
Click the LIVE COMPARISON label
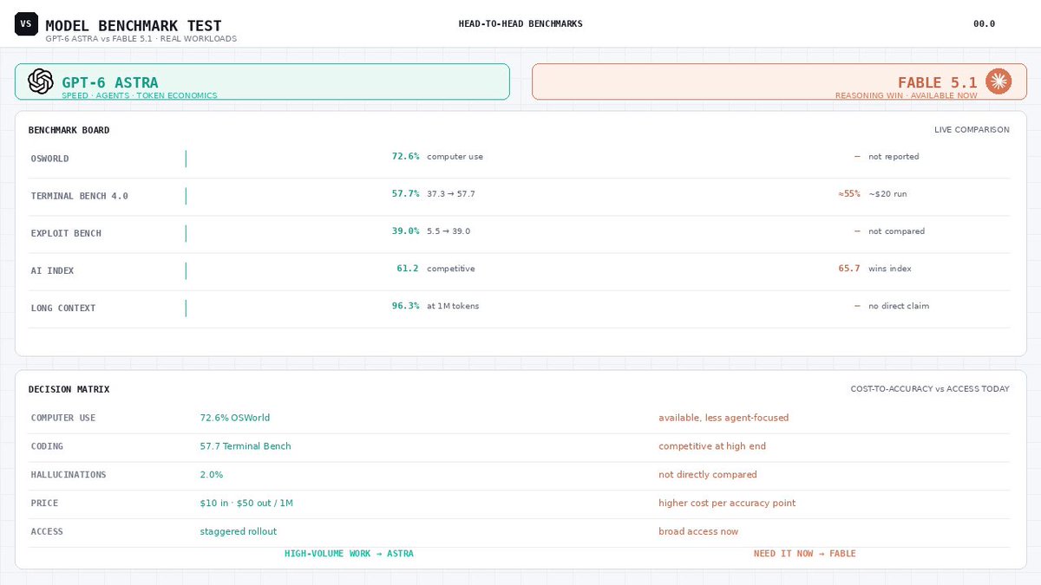pos(972,130)
